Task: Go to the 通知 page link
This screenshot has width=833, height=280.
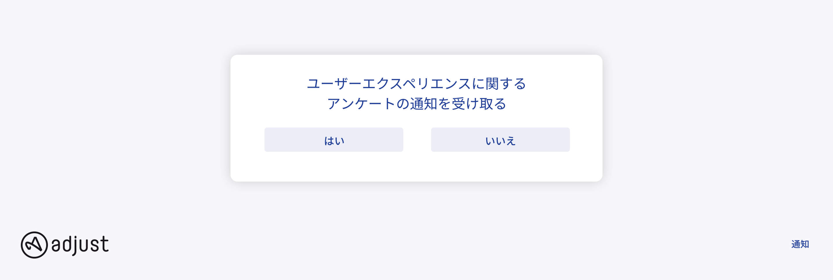Action: pyautogui.click(x=800, y=244)
